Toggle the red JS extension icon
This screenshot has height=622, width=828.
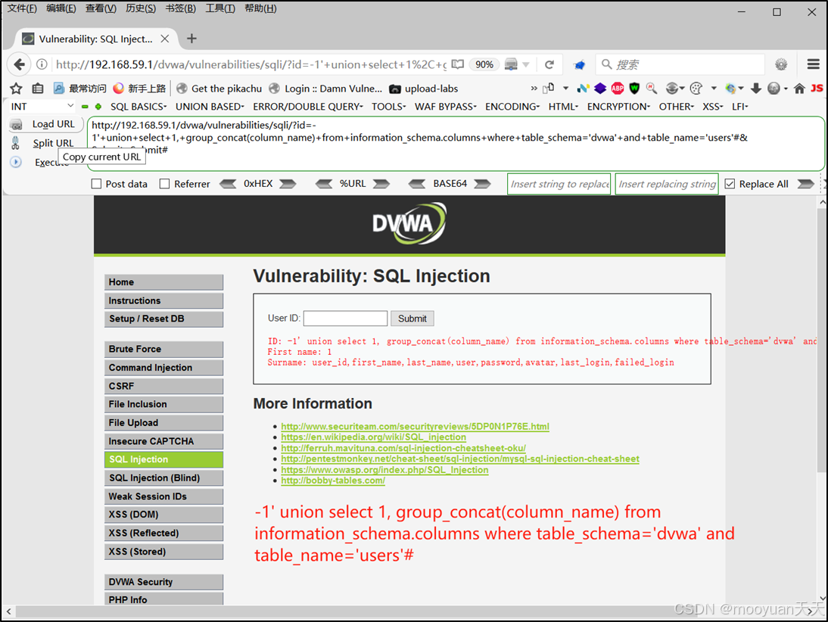tap(817, 89)
